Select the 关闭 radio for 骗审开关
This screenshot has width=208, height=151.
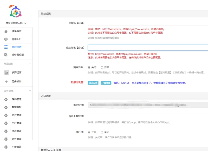pos(88,67)
